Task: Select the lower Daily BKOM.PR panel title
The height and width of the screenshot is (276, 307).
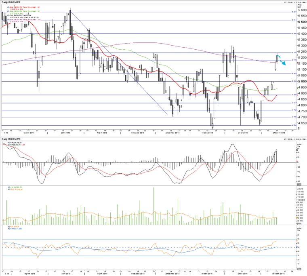Action: point(11,139)
